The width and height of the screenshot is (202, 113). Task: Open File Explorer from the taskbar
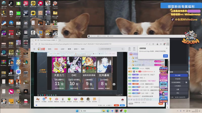[104, 111]
